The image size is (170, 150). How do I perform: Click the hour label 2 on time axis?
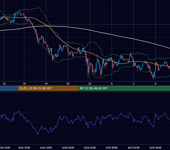coord(133,84)
